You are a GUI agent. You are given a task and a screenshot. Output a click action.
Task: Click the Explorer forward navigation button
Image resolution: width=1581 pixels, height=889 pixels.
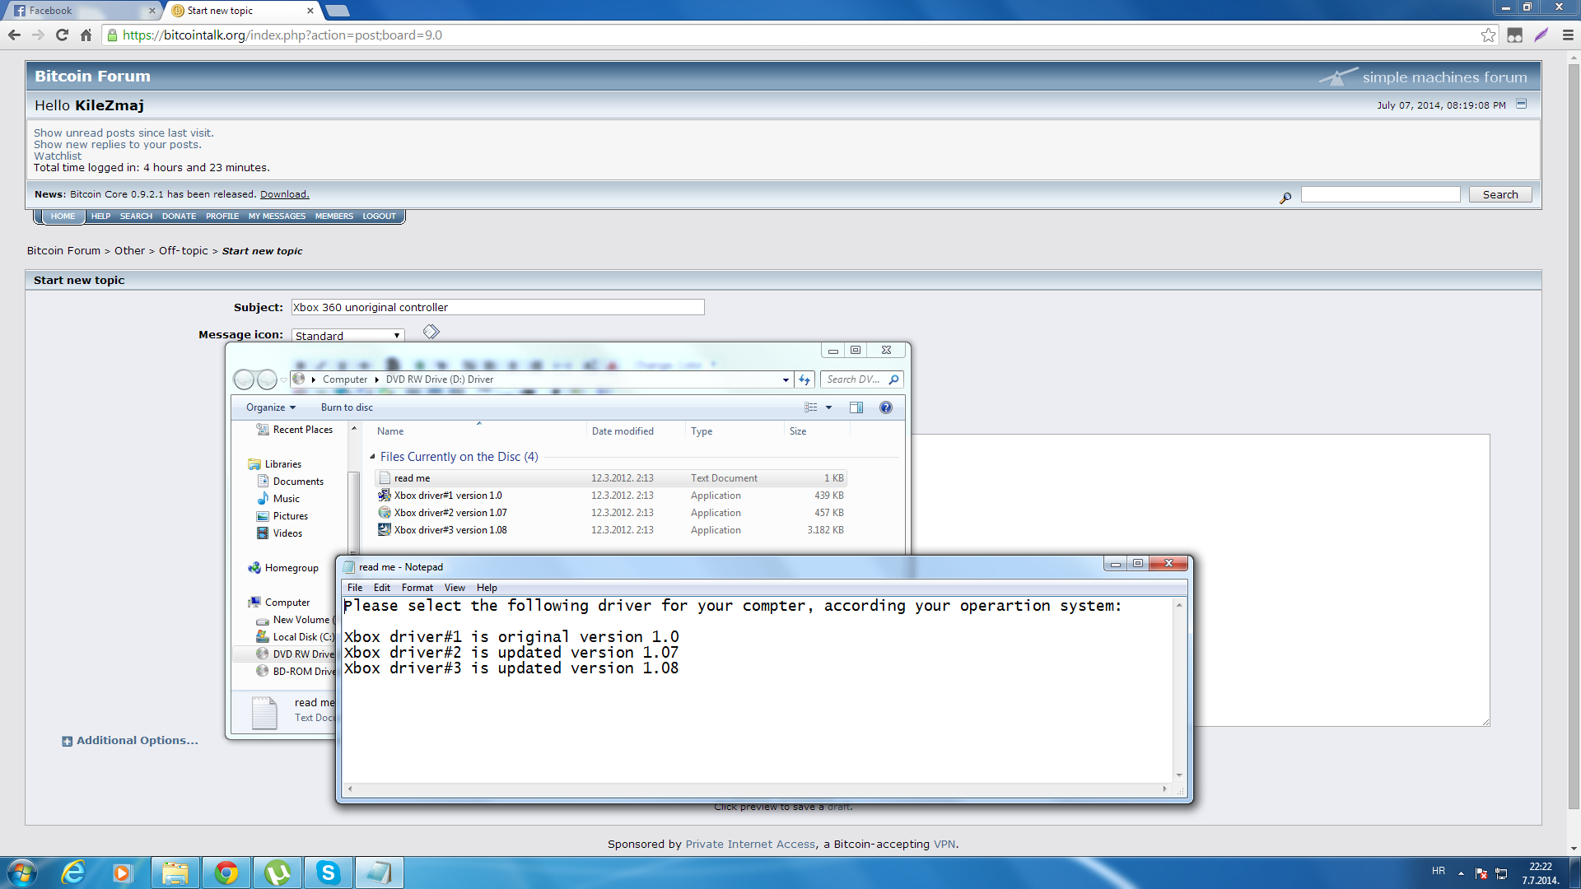(267, 379)
